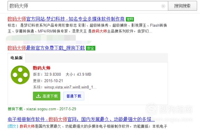The width and height of the screenshot is (200, 130).
Task: Click the system text winxp,vista,win7
Action: tap(70, 87)
